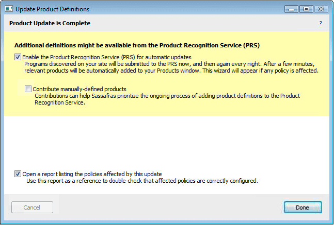Click the 'Enable the Product Recognition Service' label text
This screenshot has height=225, width=334.
[x=107, y=57]
